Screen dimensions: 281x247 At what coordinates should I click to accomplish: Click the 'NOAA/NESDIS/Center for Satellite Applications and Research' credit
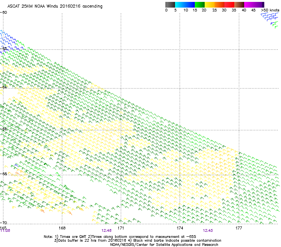pyautogui.click(x=164, y=245)
